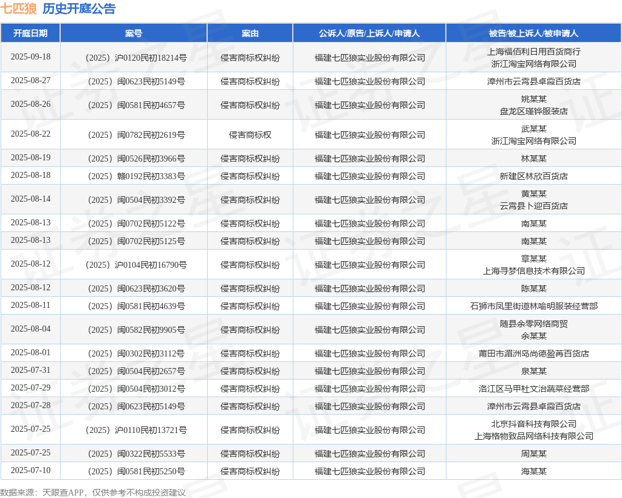Image resolution: width=622 pixels, height=498 pixels.
Task: Click the 开庭日期 column header
Action: coord(30,33)
